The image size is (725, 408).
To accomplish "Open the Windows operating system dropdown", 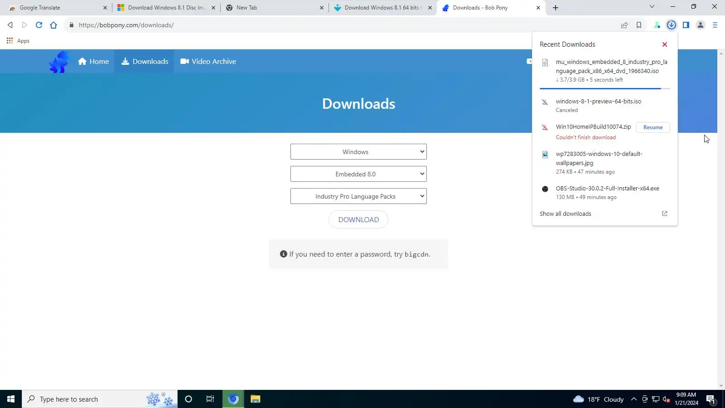I will [x=358, y=152].
